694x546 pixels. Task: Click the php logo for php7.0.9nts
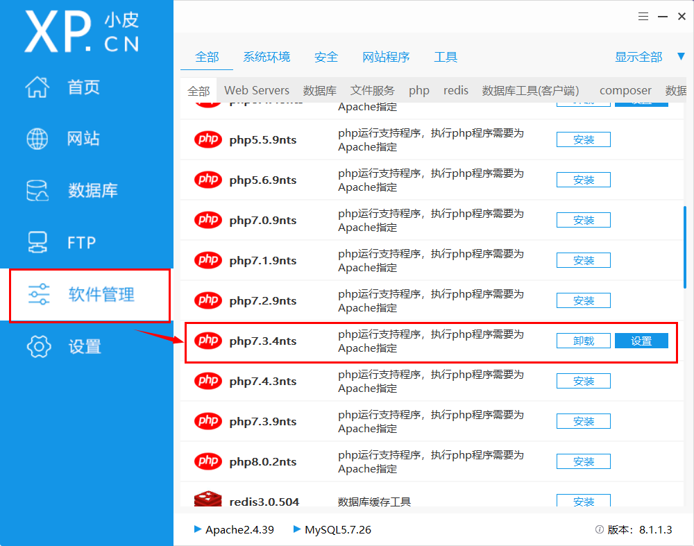click(x=208, y=220)
